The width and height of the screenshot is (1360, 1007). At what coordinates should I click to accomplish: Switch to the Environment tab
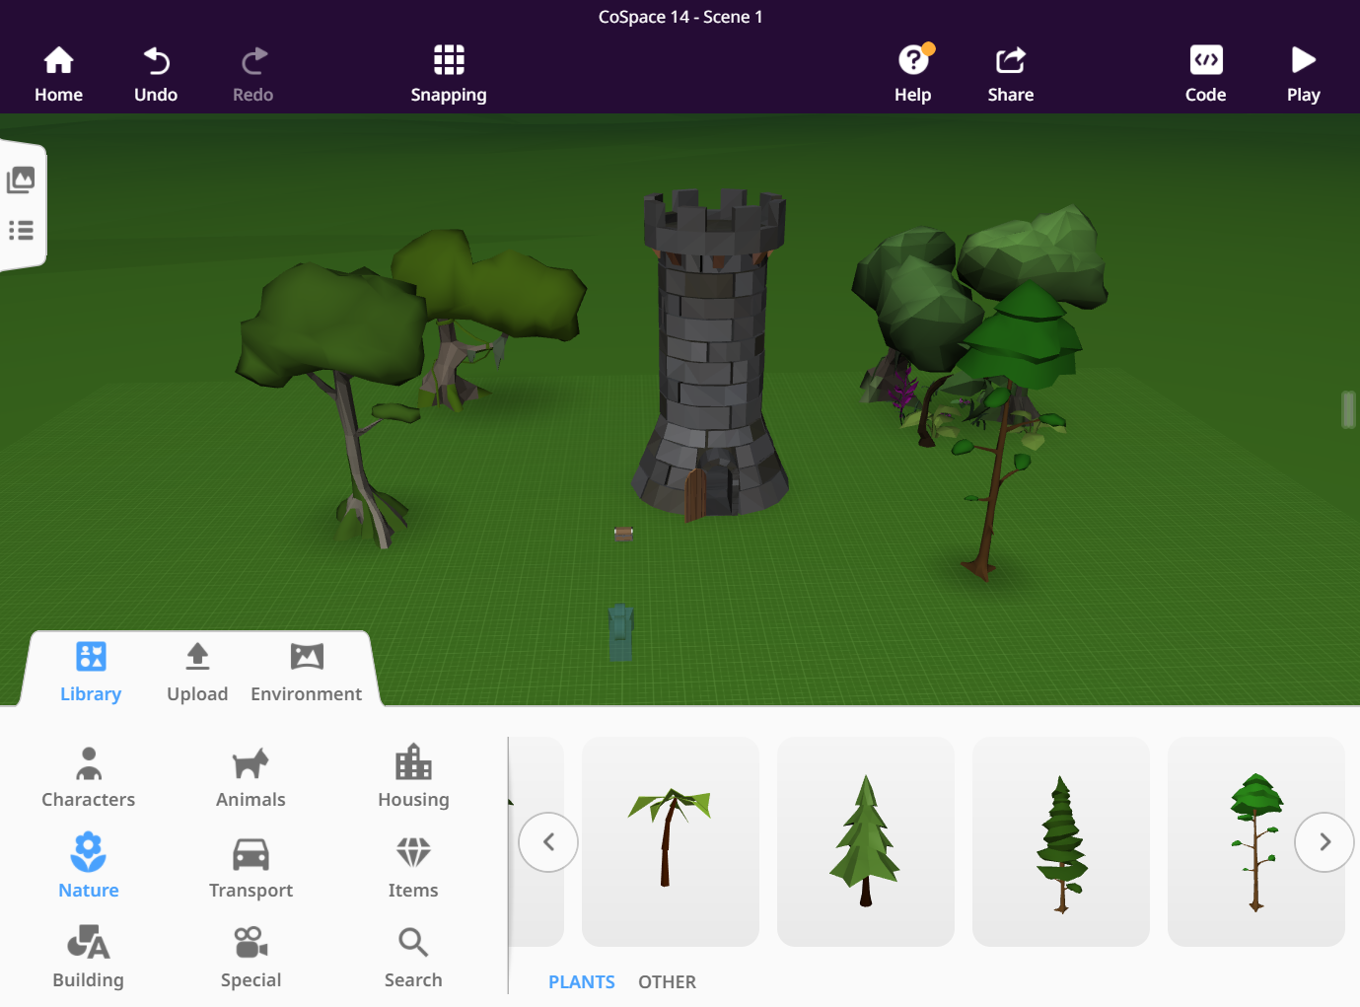(x=307, y=673)
